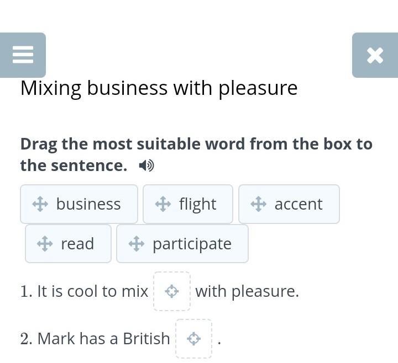Open the hamburger menu
Viewport: 398px width, 363px height.
click(x=23, y=55)
